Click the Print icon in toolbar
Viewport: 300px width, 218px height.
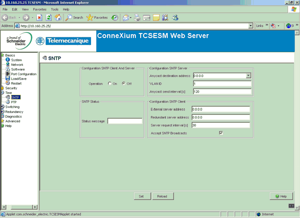tap(137, 18)
